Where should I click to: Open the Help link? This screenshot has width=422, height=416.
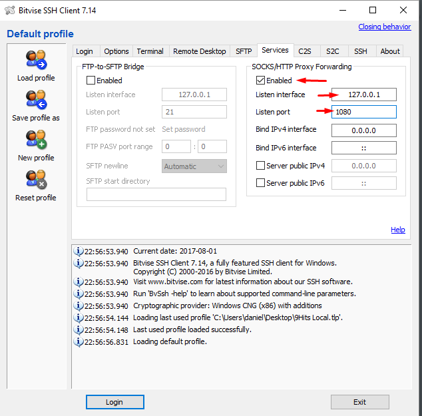398,230
